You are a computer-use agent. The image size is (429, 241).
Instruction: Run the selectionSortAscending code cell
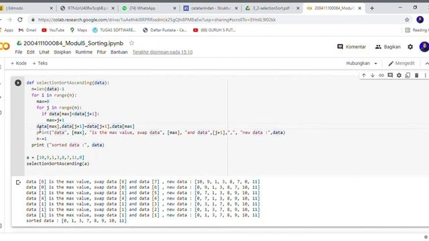pyautogui.click(x=18, y=83)
